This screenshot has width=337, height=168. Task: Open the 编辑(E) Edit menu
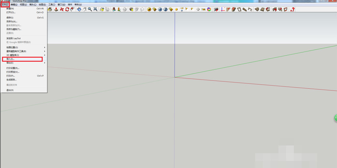coord(14,4)
